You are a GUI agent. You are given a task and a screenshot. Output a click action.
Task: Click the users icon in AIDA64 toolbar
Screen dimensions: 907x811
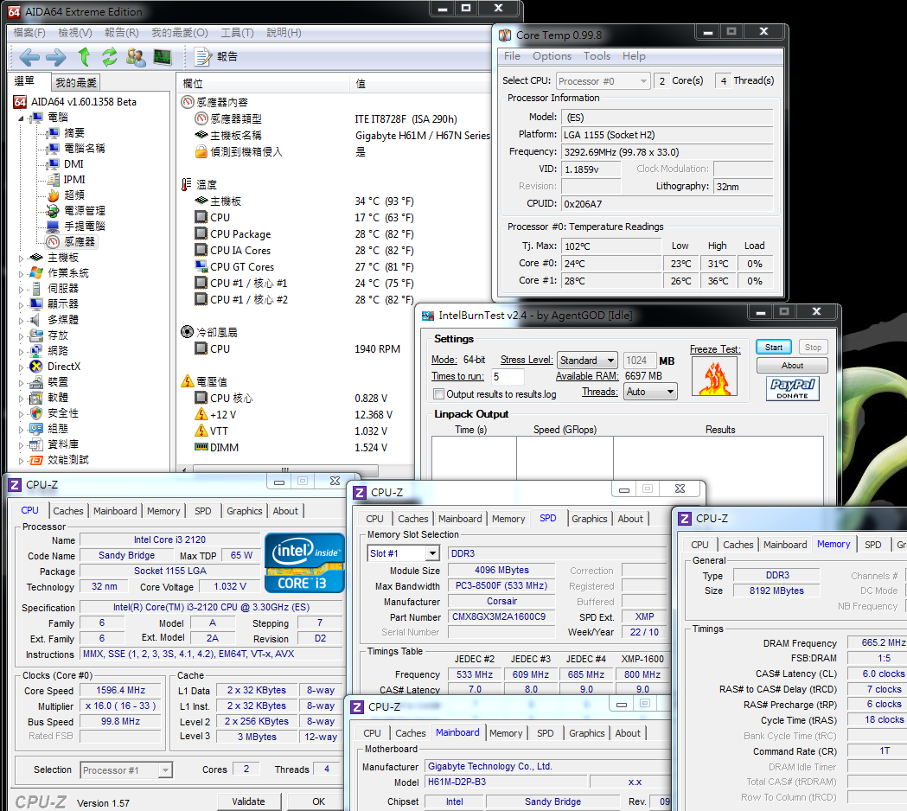point(136,57)
